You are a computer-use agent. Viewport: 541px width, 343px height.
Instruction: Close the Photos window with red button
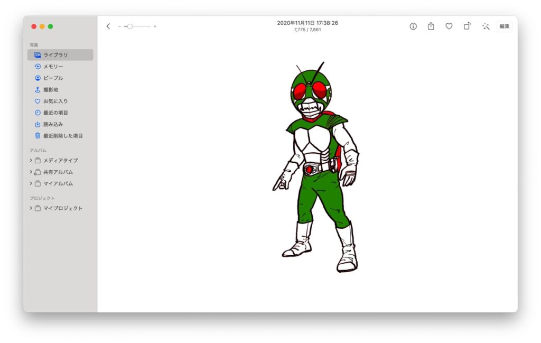[x=34, y=26]
